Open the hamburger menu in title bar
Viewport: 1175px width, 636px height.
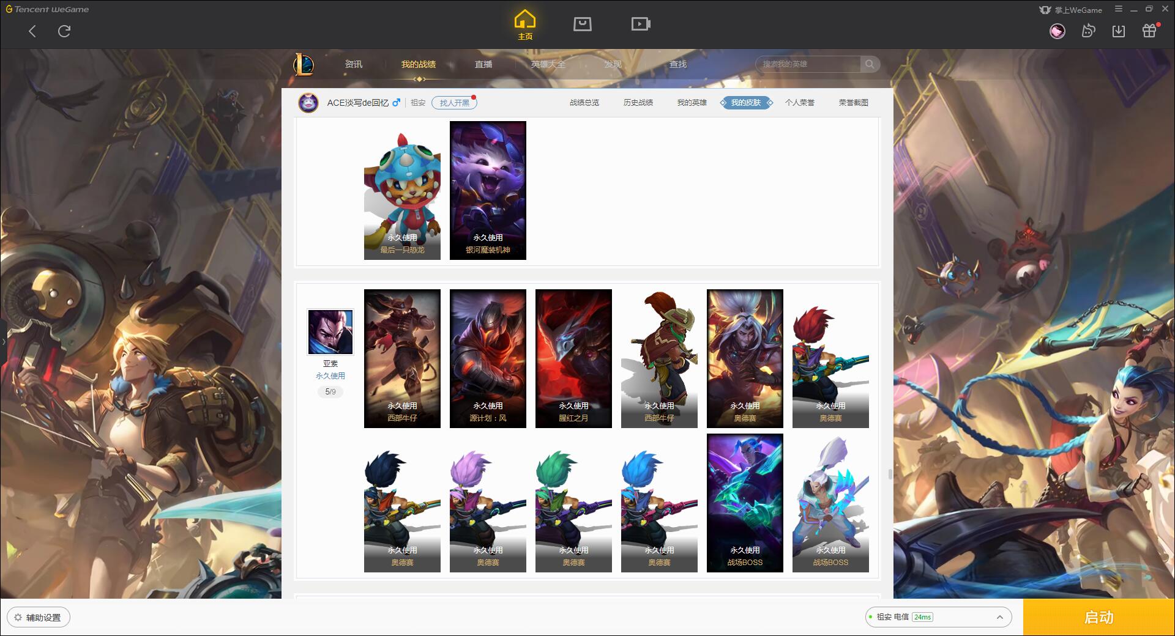click(1119, 9)
